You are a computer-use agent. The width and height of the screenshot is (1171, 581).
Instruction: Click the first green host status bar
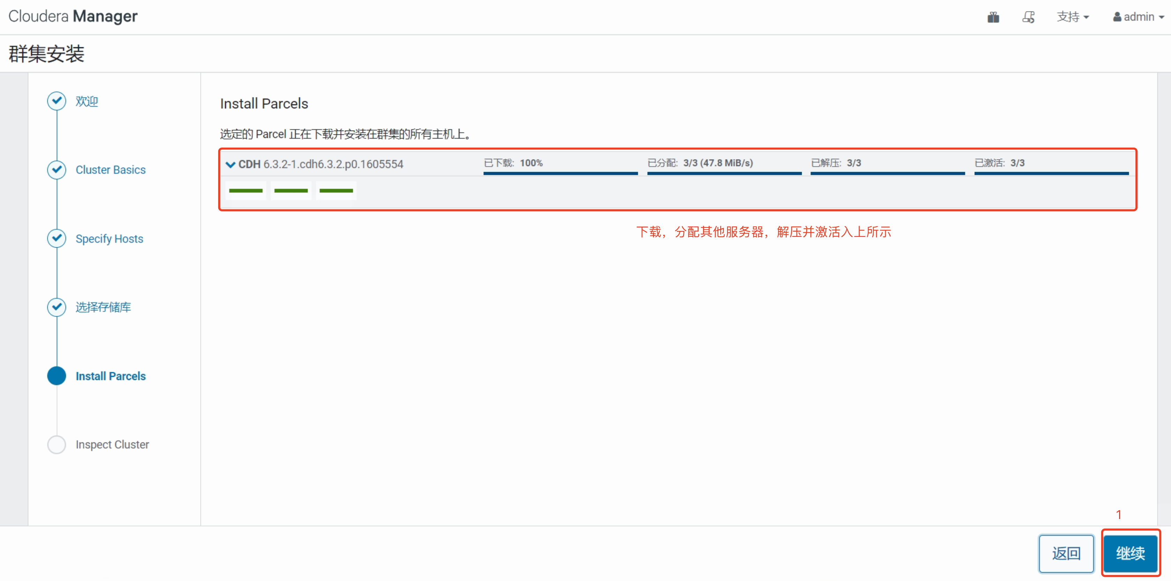click(x=245, y=191)
